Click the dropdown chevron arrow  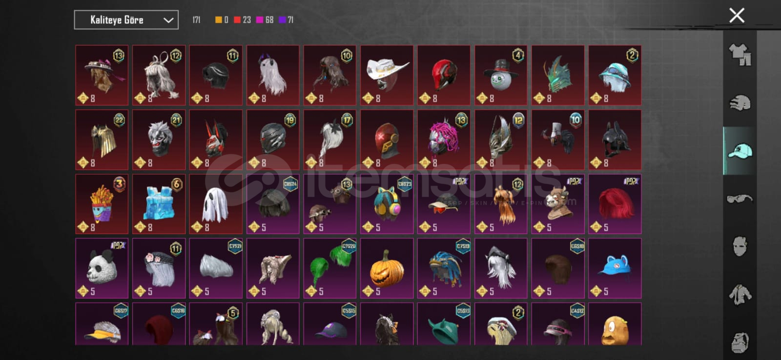(x=168, y=20)
